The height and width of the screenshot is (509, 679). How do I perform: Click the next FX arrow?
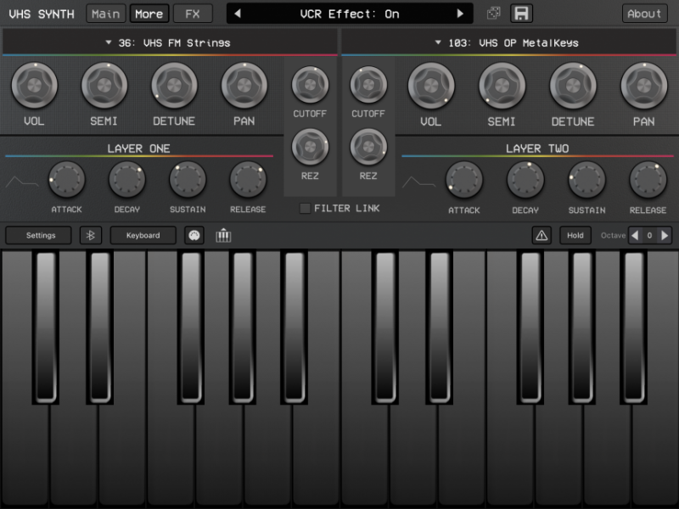(x=460, y=13)
